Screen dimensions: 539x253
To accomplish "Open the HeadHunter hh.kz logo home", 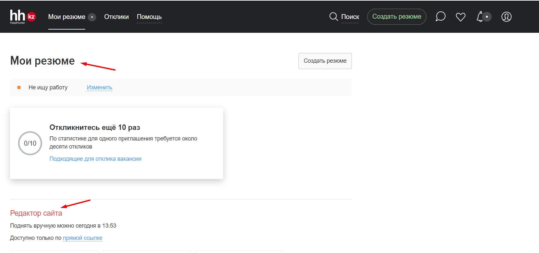I will (23, 17).
